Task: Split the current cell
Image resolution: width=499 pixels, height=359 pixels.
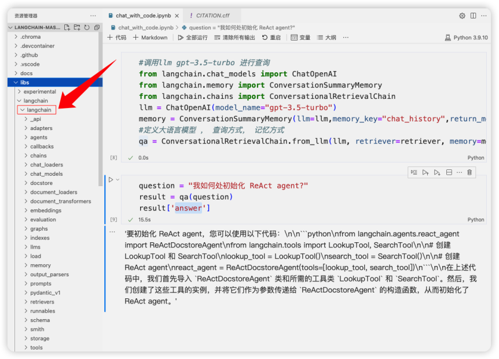Action: [449, 172]
